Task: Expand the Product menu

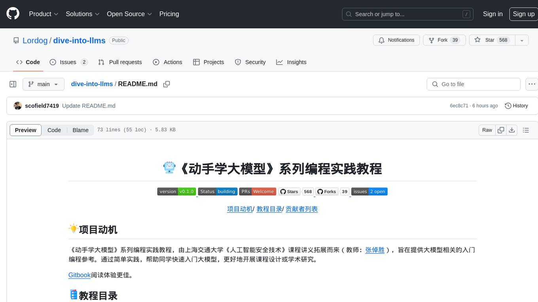Action: coord(44,14)
